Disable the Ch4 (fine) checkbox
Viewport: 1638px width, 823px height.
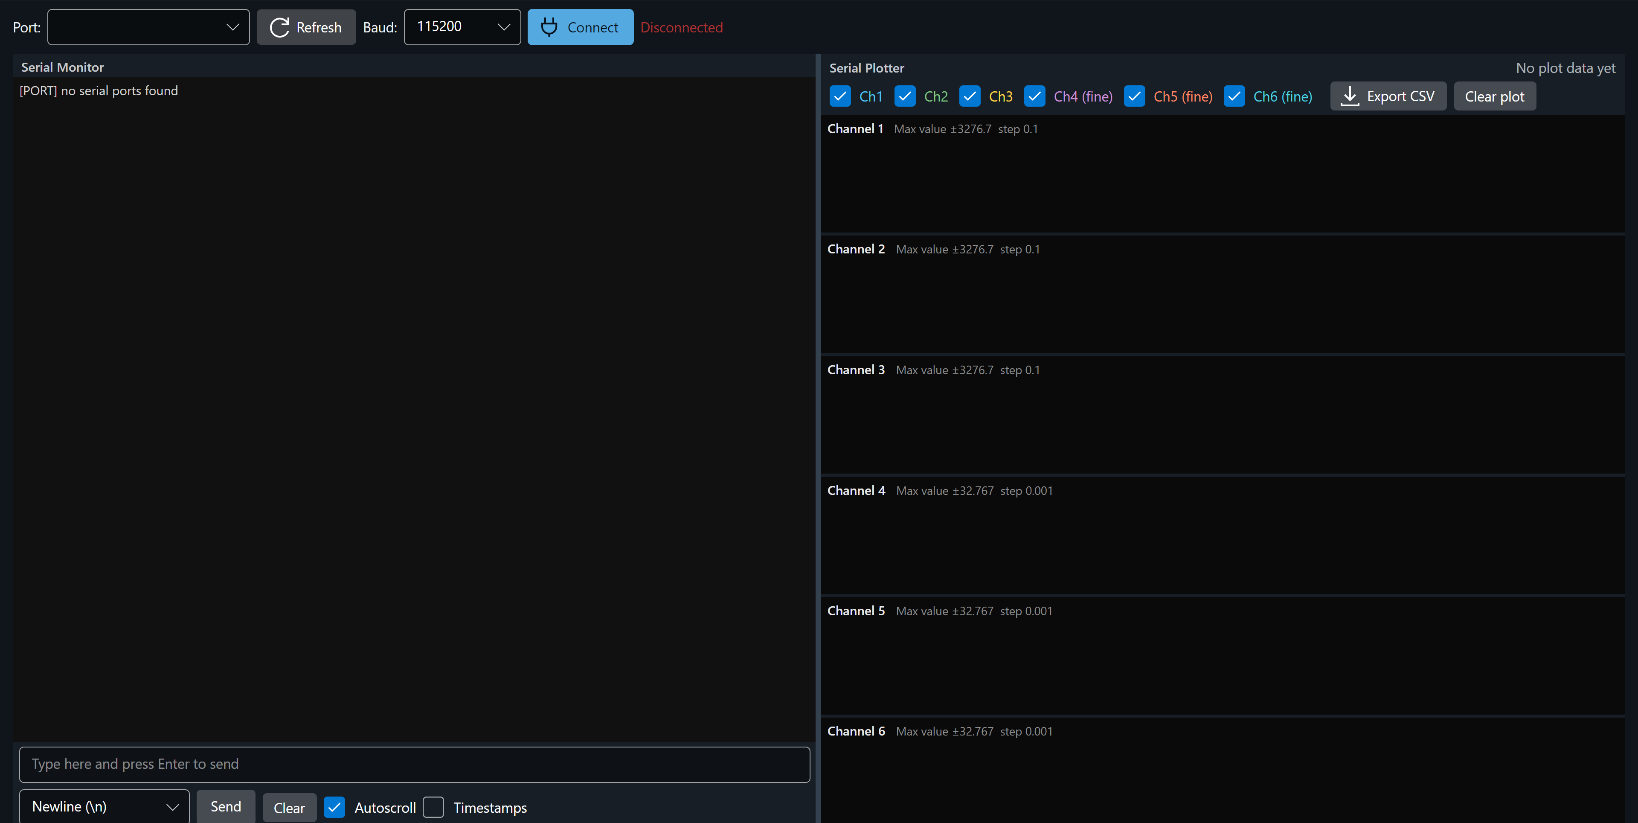click(1034, 96)
